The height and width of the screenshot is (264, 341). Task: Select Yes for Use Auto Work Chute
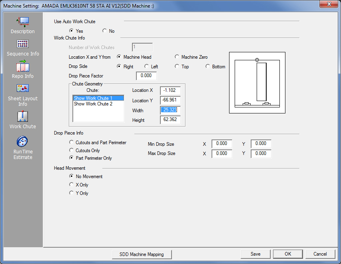(x=71, y=31)
